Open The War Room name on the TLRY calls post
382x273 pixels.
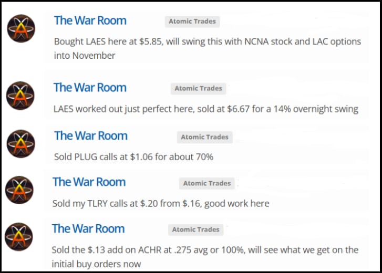click(x=89, y=182)
